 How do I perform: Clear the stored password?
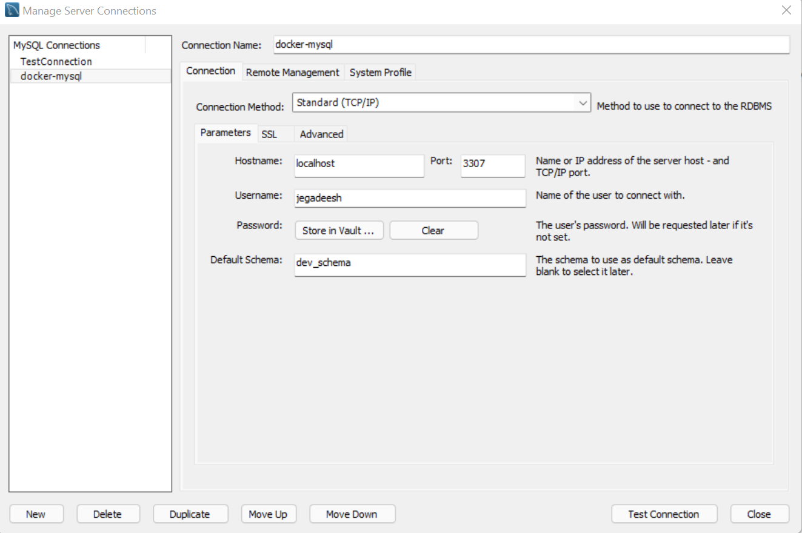point(433,230)
